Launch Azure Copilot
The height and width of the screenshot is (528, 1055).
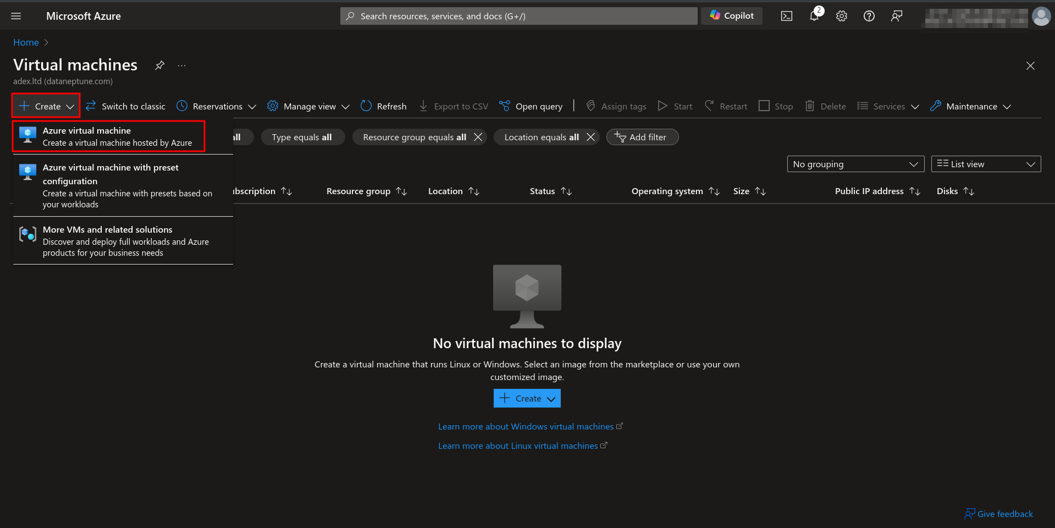coord(731,16)
